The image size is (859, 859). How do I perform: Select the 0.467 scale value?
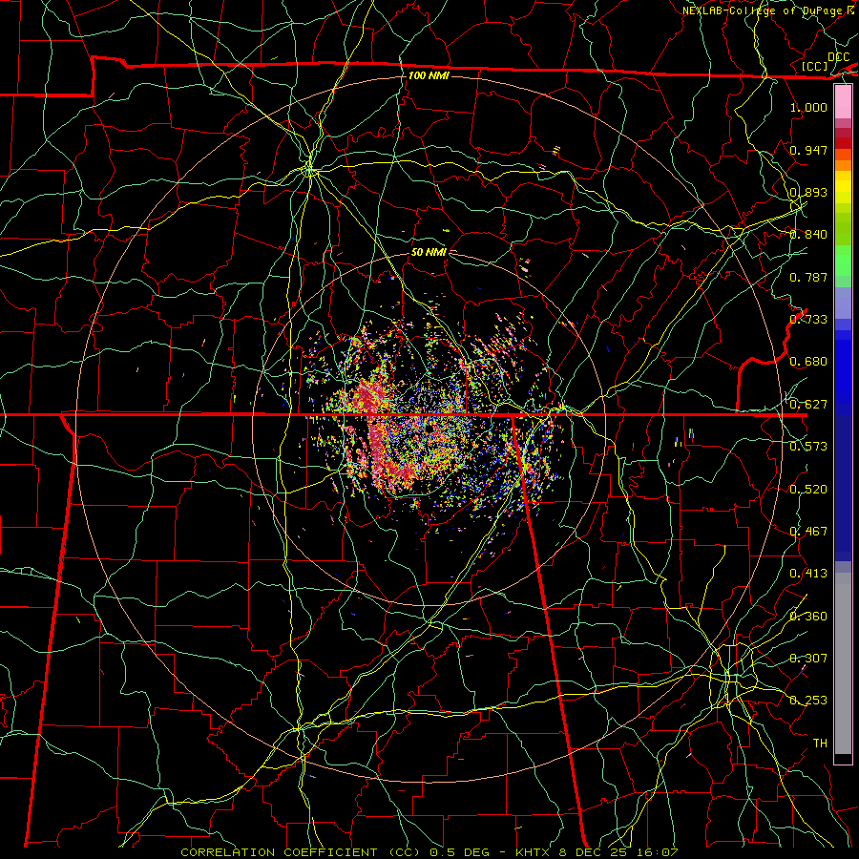pyautogui.click(x=808, y=532)
